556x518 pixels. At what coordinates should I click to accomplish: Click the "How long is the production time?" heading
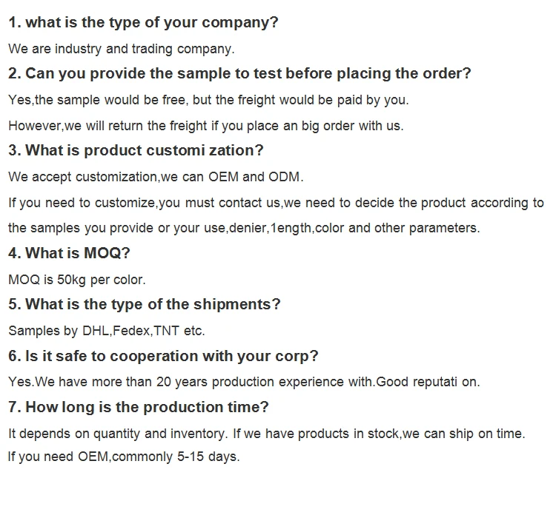(138, 408)
